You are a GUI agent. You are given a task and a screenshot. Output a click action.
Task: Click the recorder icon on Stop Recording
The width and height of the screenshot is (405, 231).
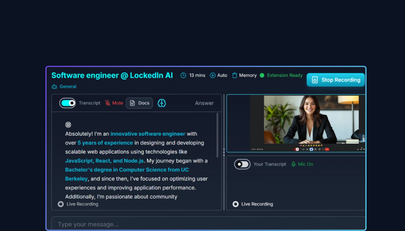click(x=315, y=80)
